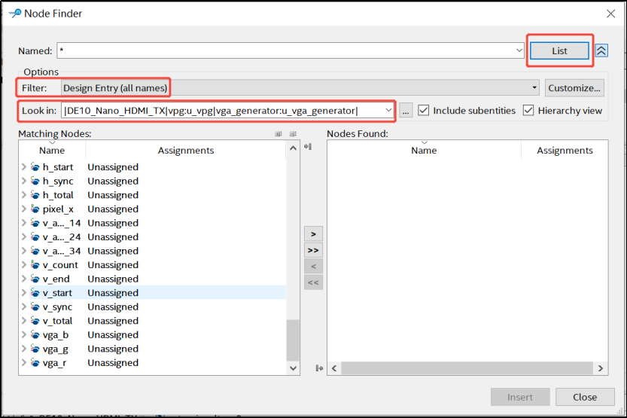The width and height of the screenshot is (627, 418).
Task: Click the h_start node icon
Action: coord(35,166)
